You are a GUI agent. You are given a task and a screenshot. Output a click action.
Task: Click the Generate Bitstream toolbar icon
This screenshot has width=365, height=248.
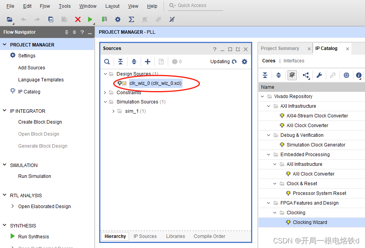pyautogui.click(x=104, y=19)
